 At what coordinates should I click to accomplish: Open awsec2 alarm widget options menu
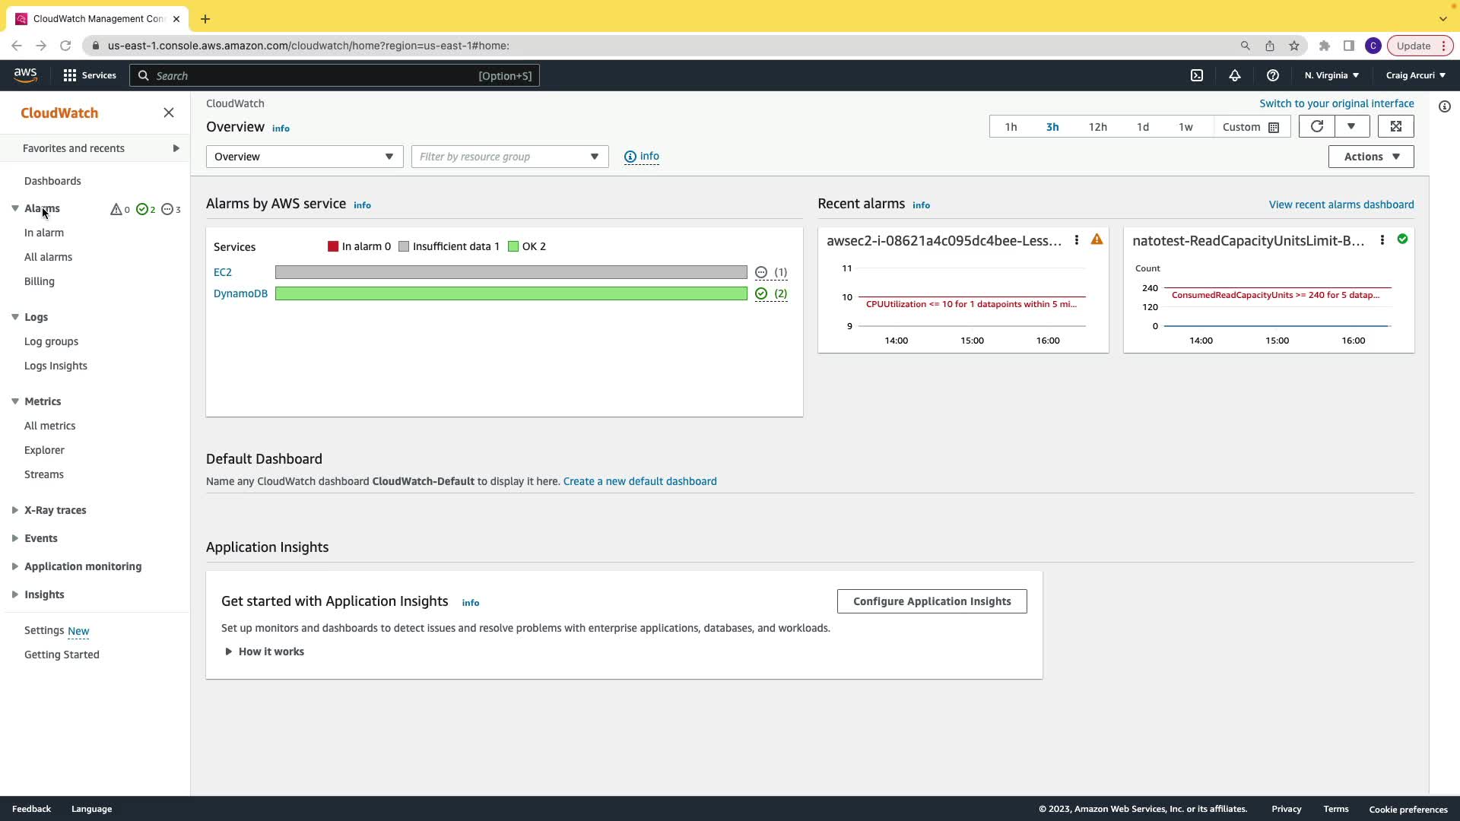[1077, 240]
